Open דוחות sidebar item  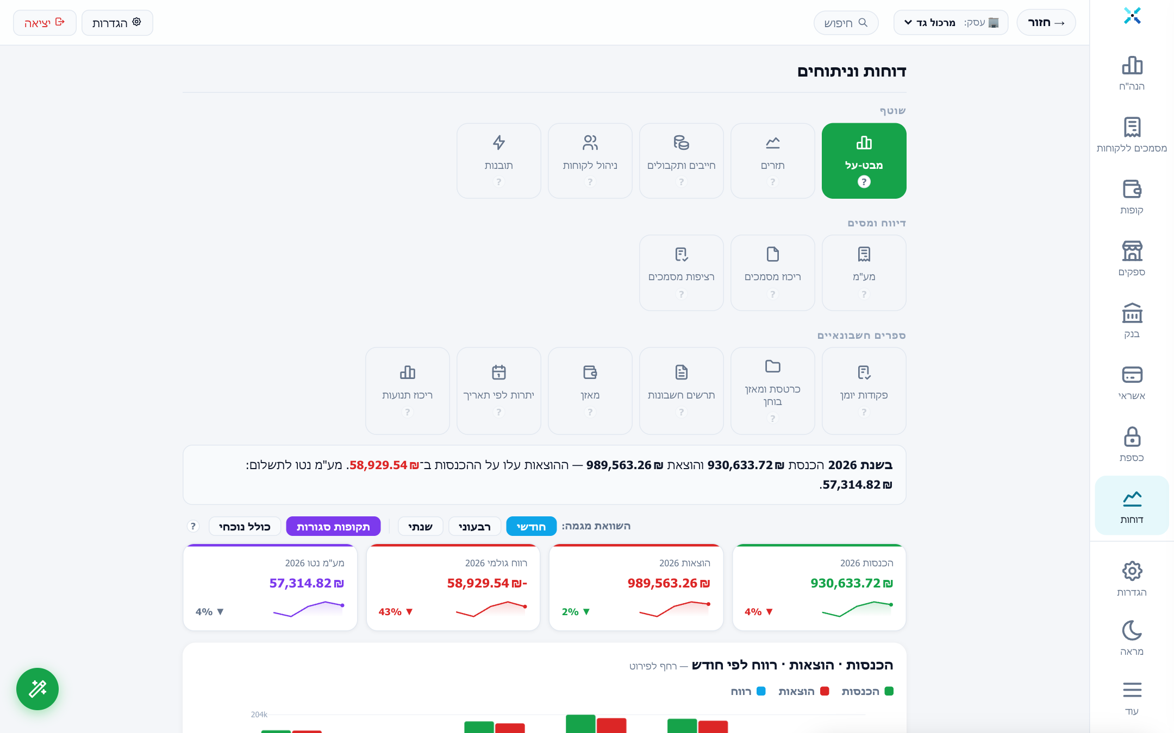(x=1132, y=506)
